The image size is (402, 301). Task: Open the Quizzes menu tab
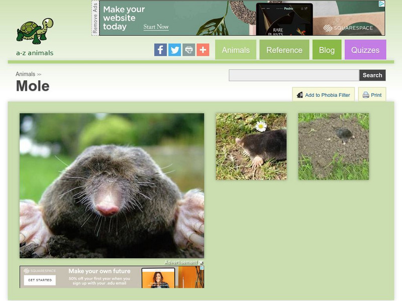365,50
